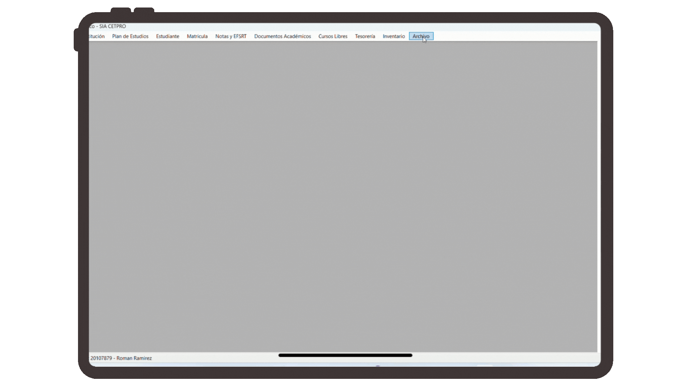The width and height of the screenshot is (687, 386).
Task: Open the Inventario menu
Action: pyautogui.click(x=394, y=36)
